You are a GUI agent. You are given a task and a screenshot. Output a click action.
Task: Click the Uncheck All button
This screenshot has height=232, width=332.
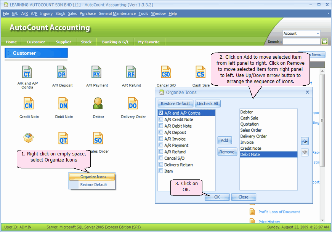(x=207, y=104)
